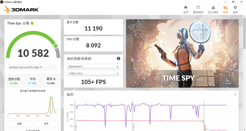Minimize the 3DMark window
The height and width of the screenshot is (131, 246).
[225, 2]
